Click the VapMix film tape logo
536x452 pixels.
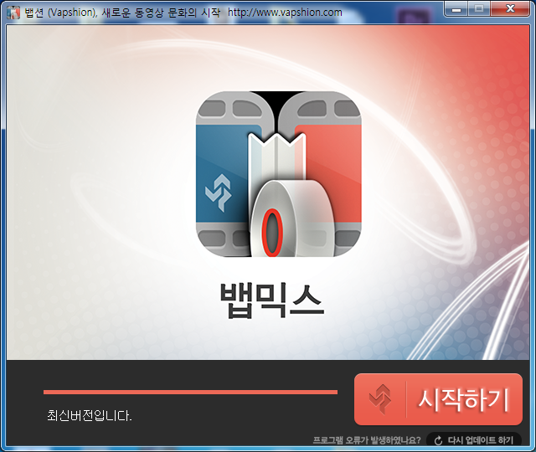click(278, 174)
